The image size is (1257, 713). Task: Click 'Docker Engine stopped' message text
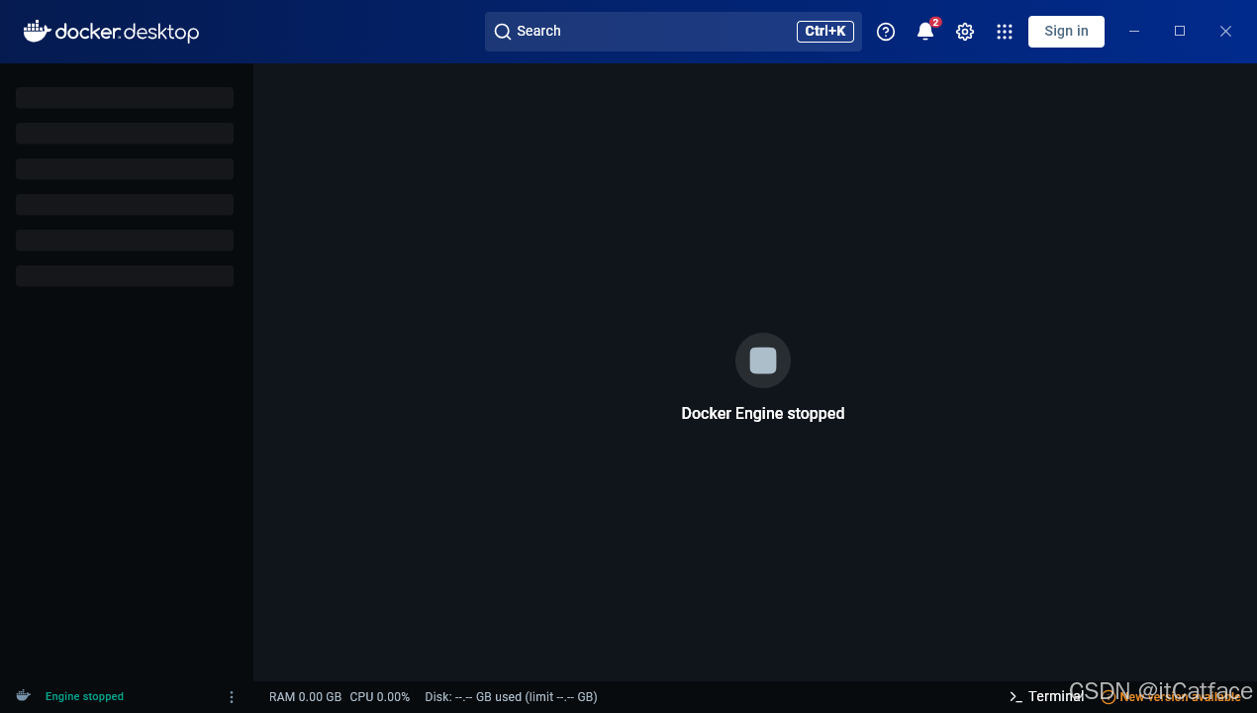(x=763, y=414)
